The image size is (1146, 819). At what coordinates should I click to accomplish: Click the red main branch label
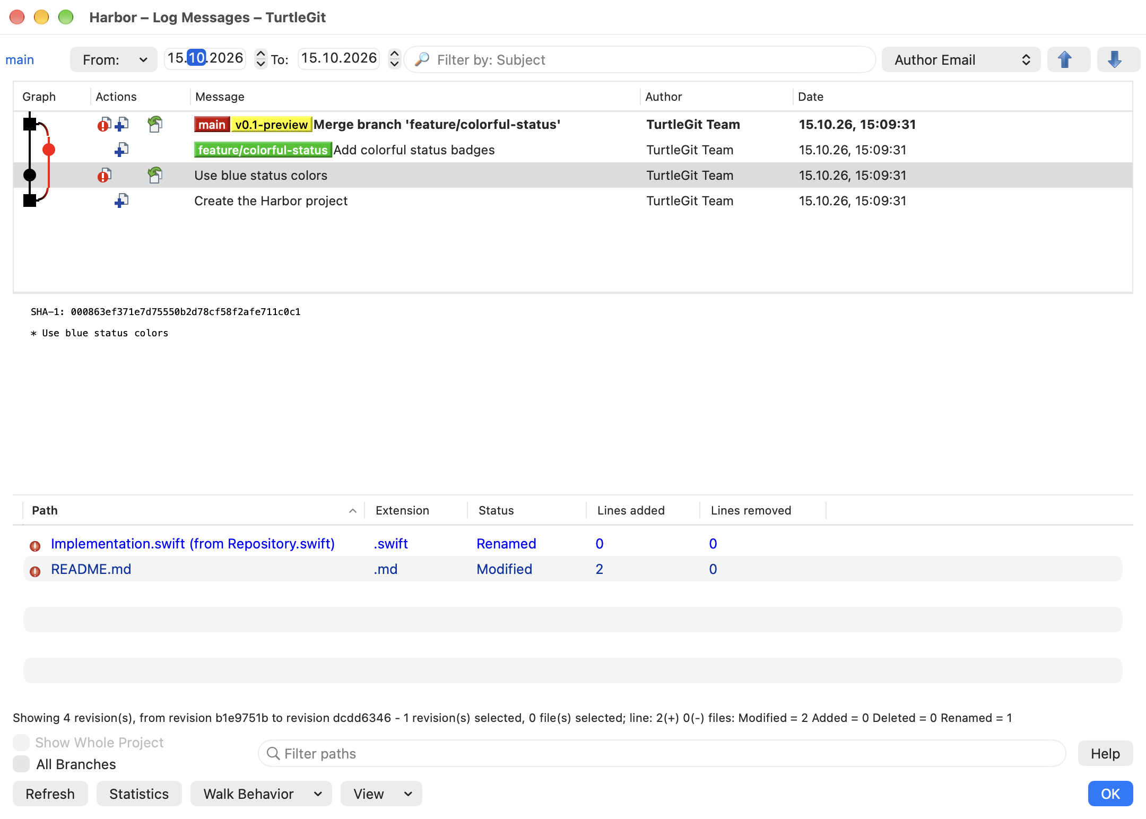(x=212, y=125)
